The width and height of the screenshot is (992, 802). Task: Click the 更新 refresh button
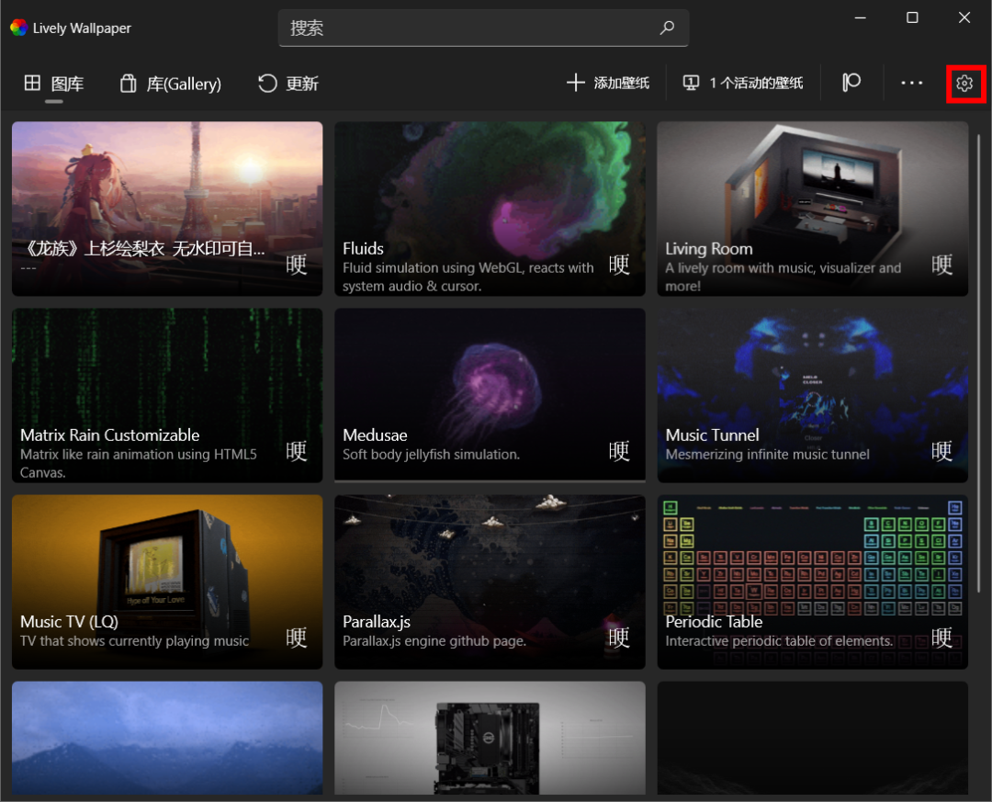[x=287, y=83]
